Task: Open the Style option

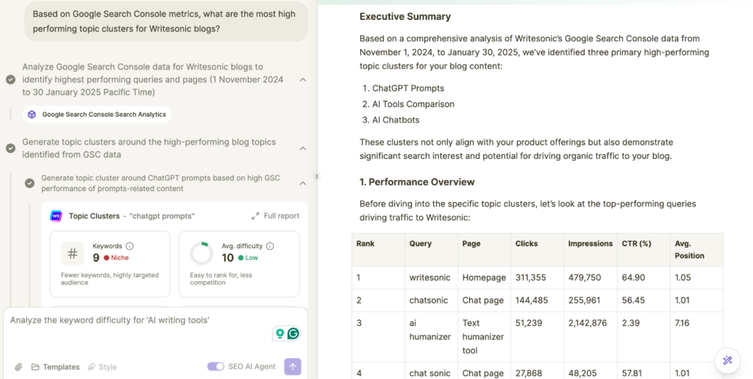Action: tap(102, 367)
